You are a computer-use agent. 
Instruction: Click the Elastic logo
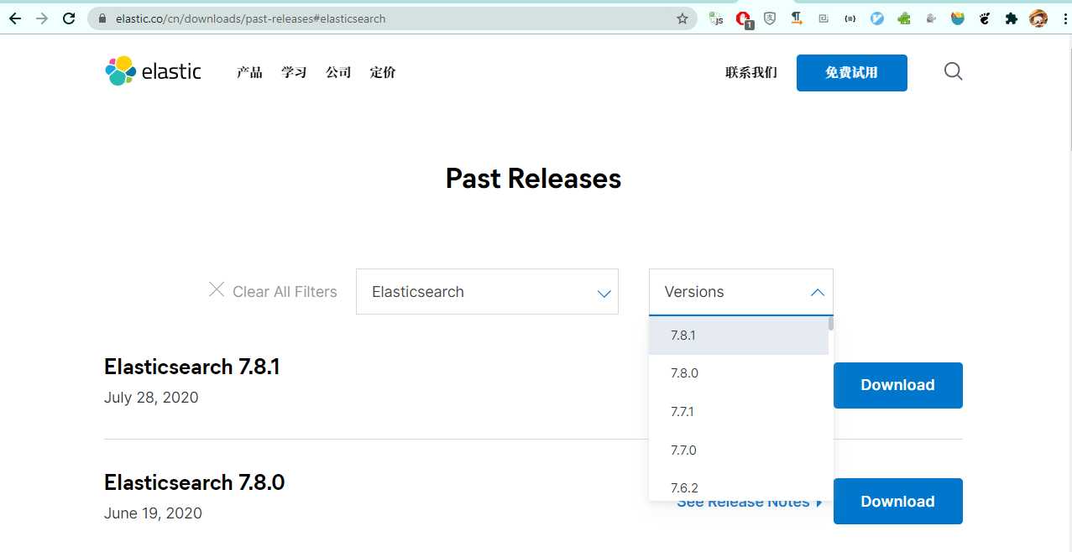click(154, 71)
